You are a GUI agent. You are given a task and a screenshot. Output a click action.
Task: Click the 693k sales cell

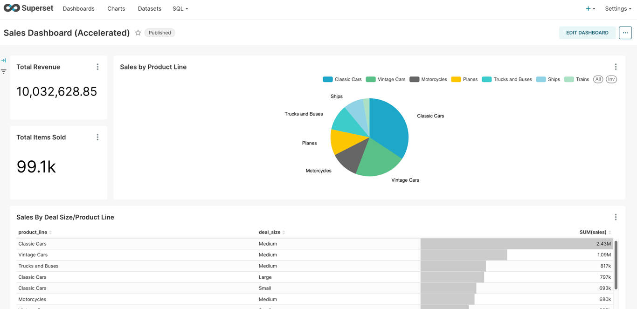[x=517, y=288]
